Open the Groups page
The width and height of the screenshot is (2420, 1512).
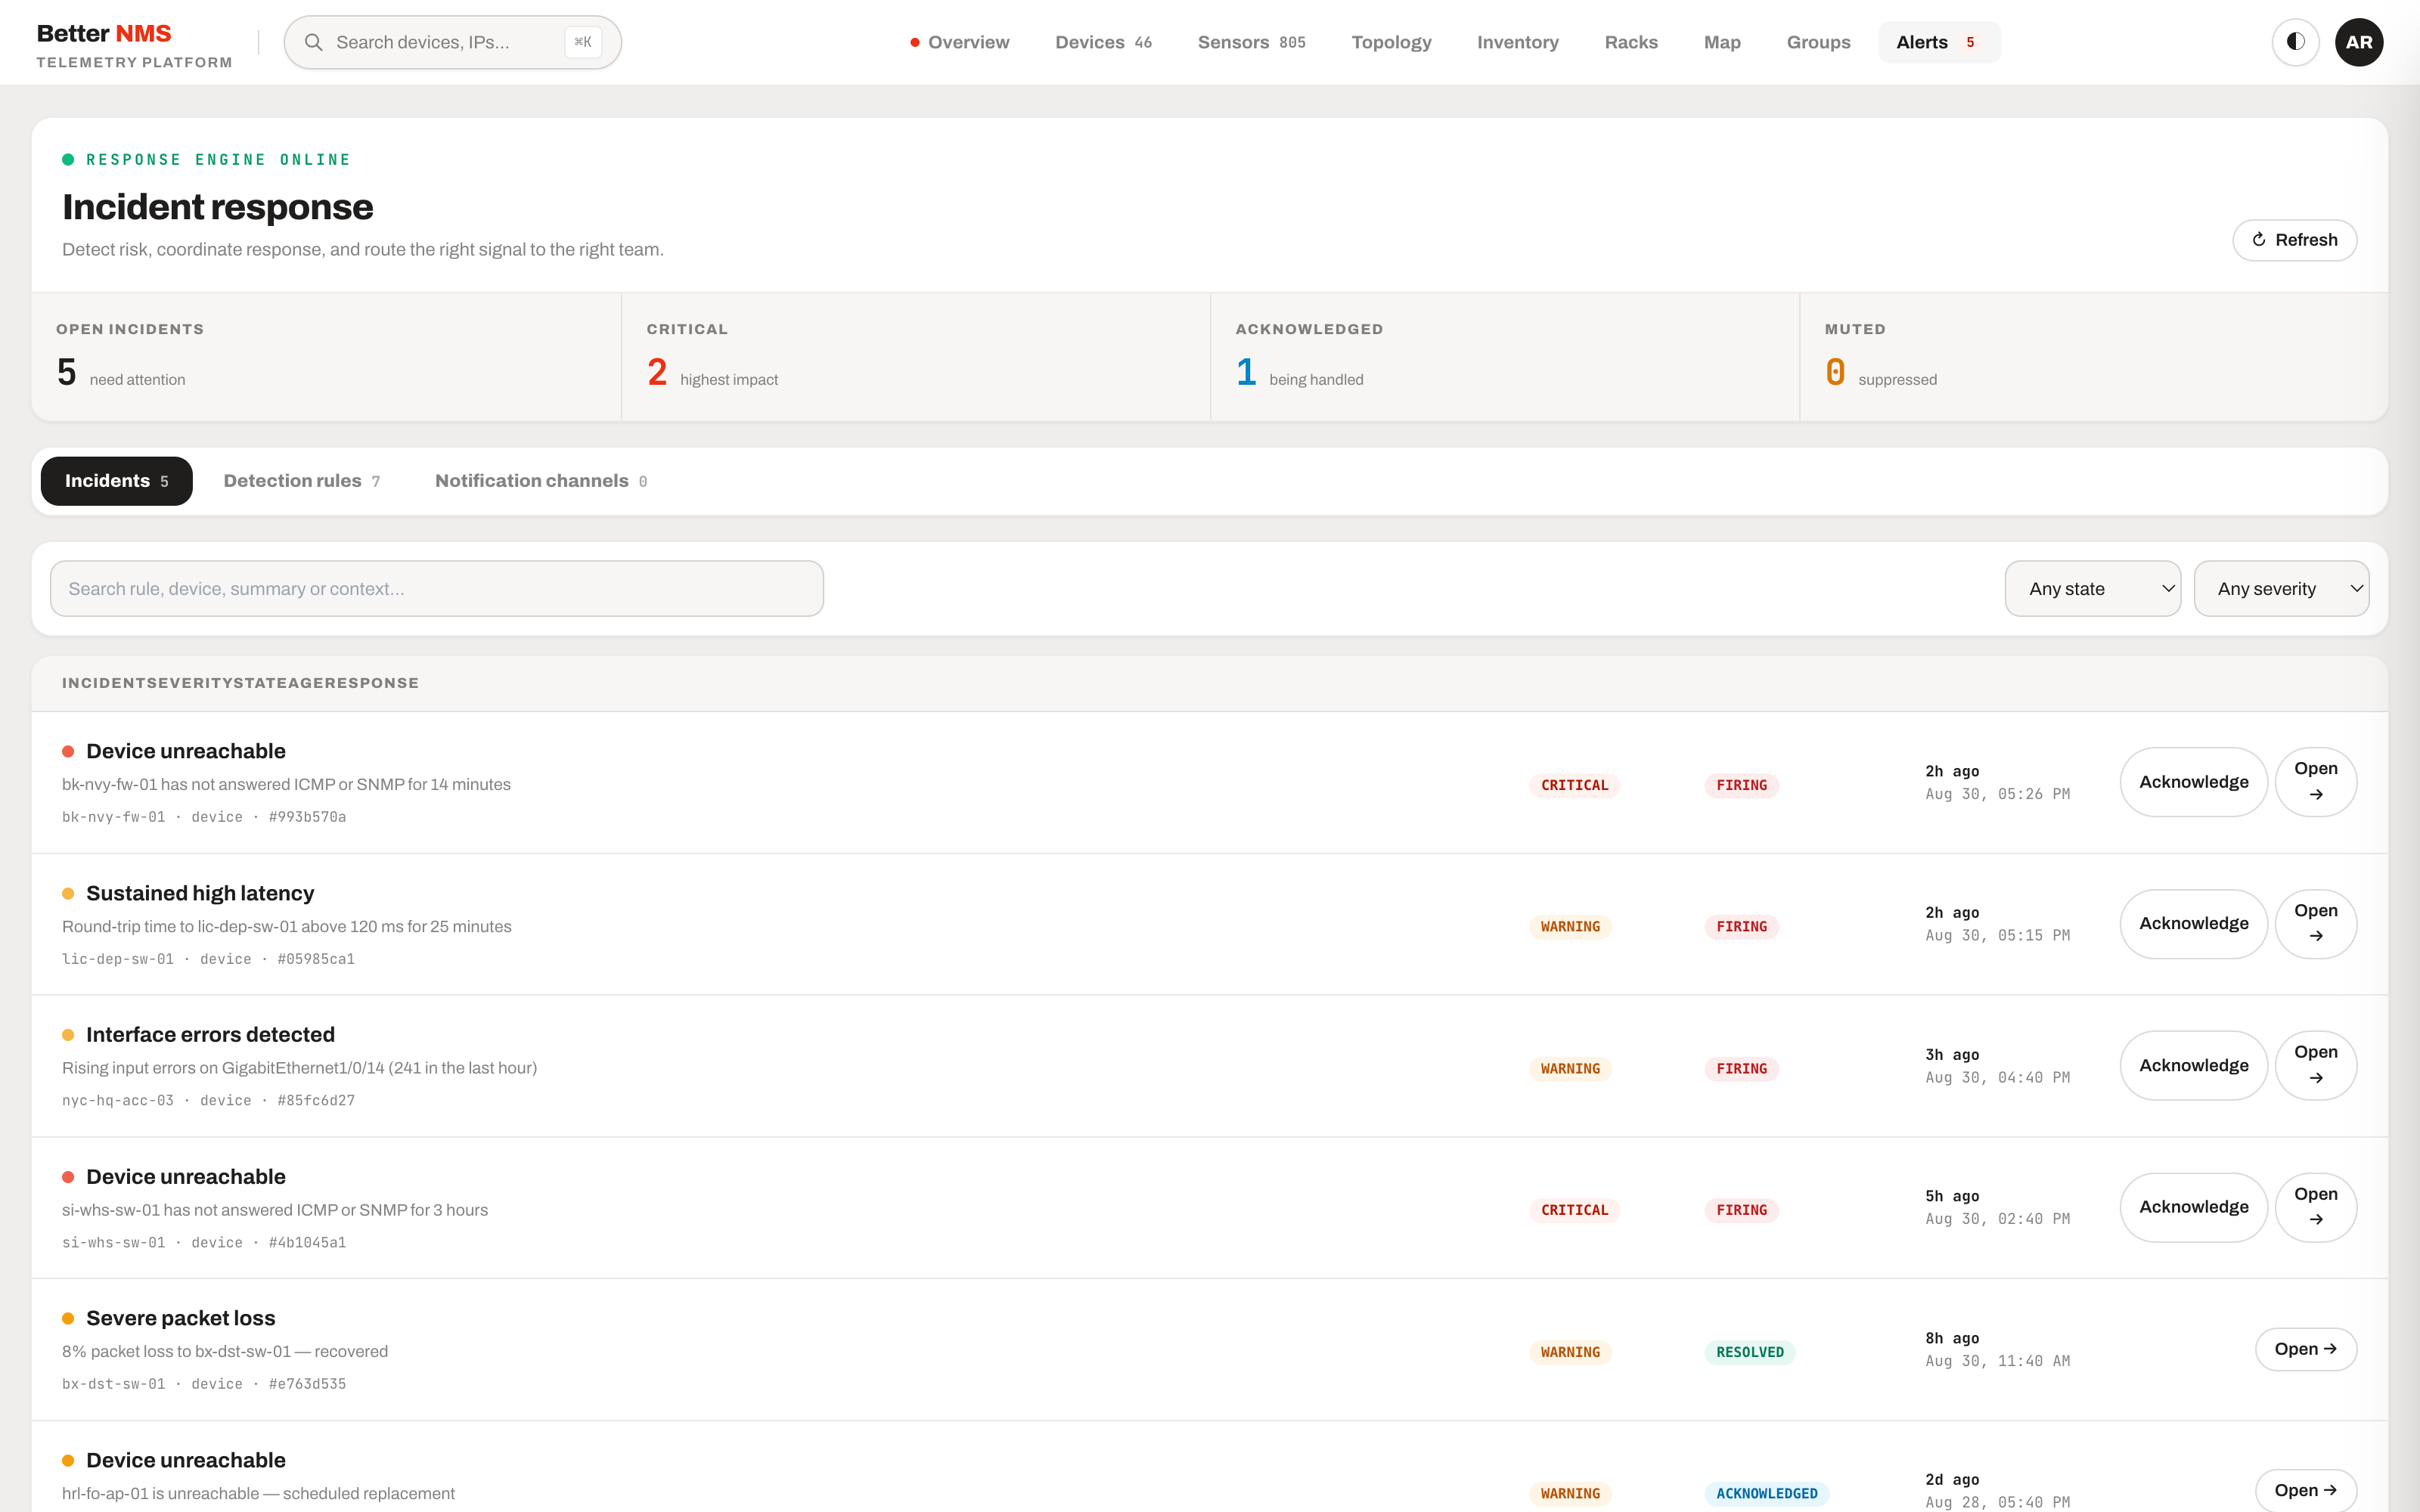(x=1818, y=42)
